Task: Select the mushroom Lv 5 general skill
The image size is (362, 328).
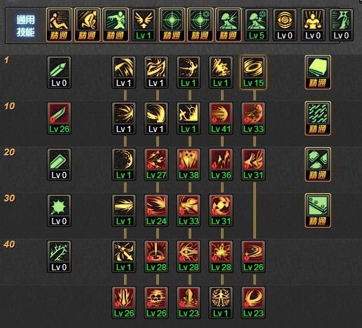Action: pyautogui.click(x=257, y=25)
